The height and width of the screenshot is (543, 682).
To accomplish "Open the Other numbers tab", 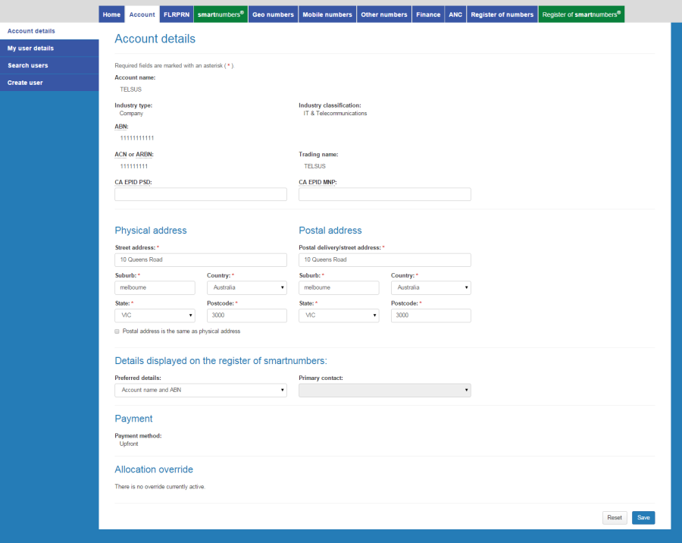I will 383,14.
